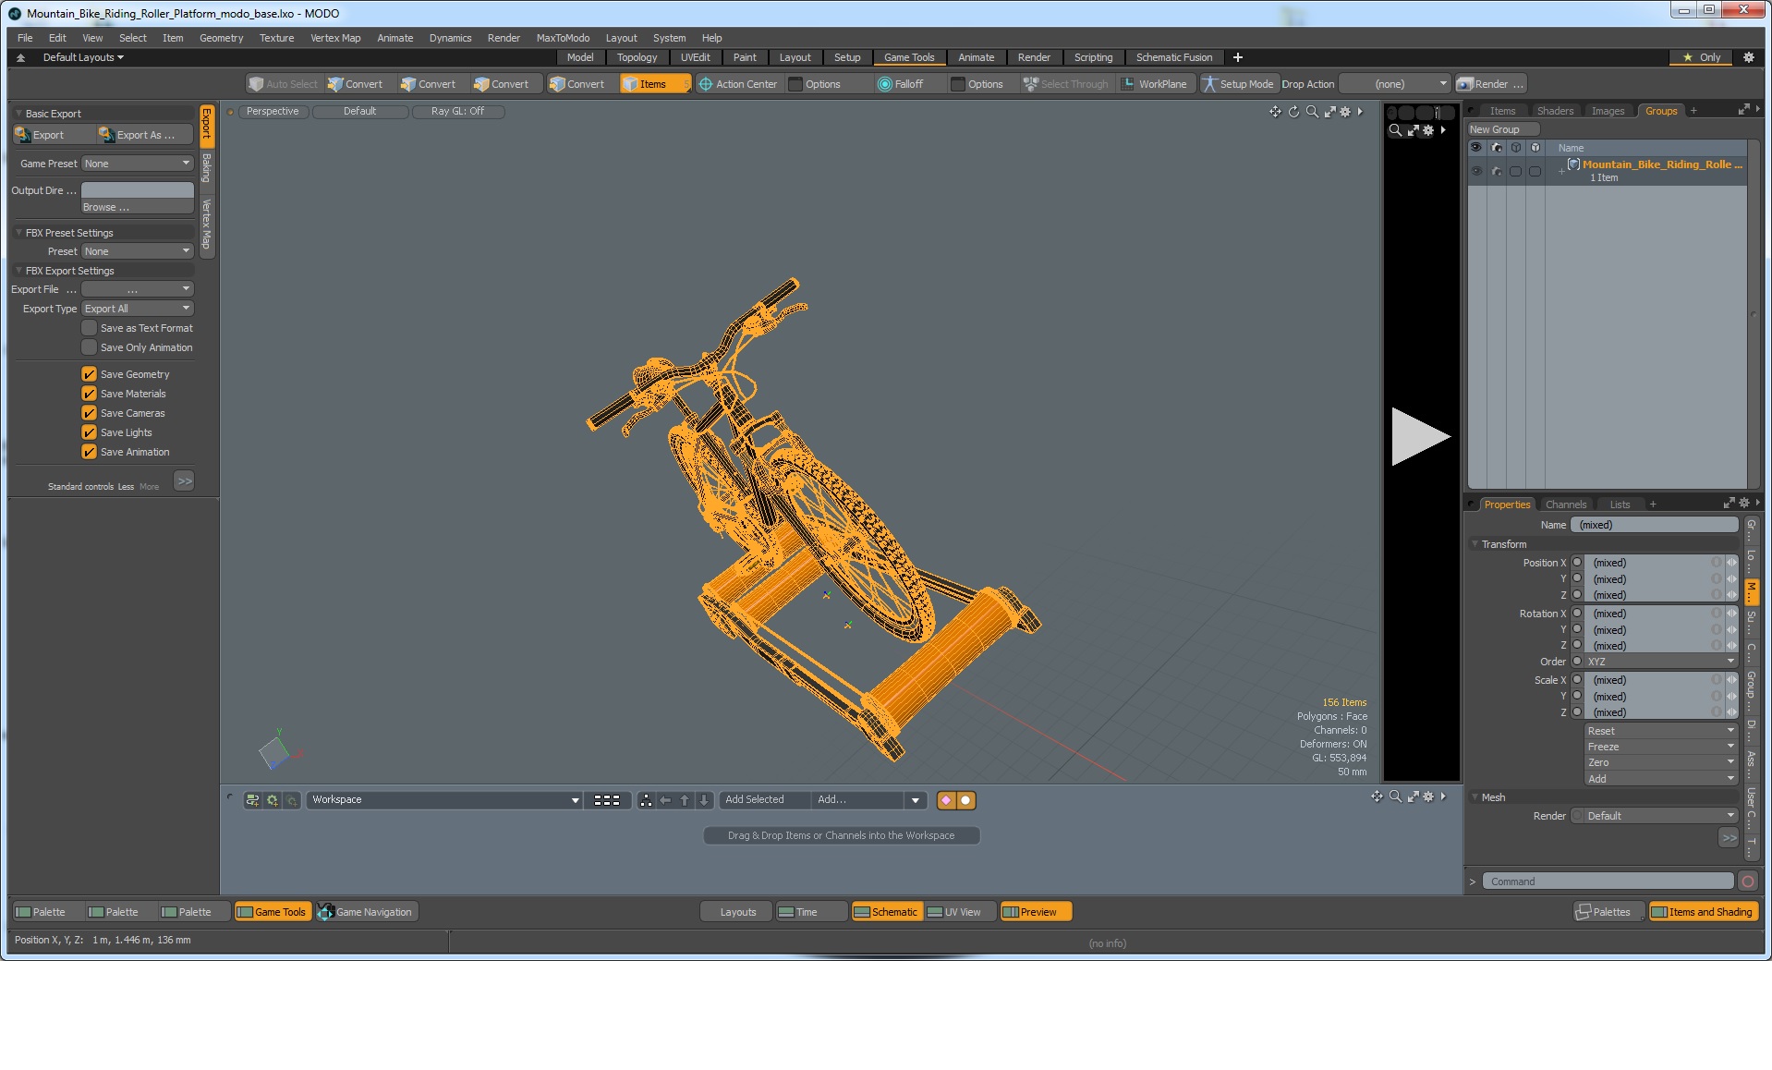Image resolution: width=1772 pixels, height=1070 pixels.
Task: Expand the Groups panel with the maximize icon
Action: pyautogui.click(x=1743, y=110)
